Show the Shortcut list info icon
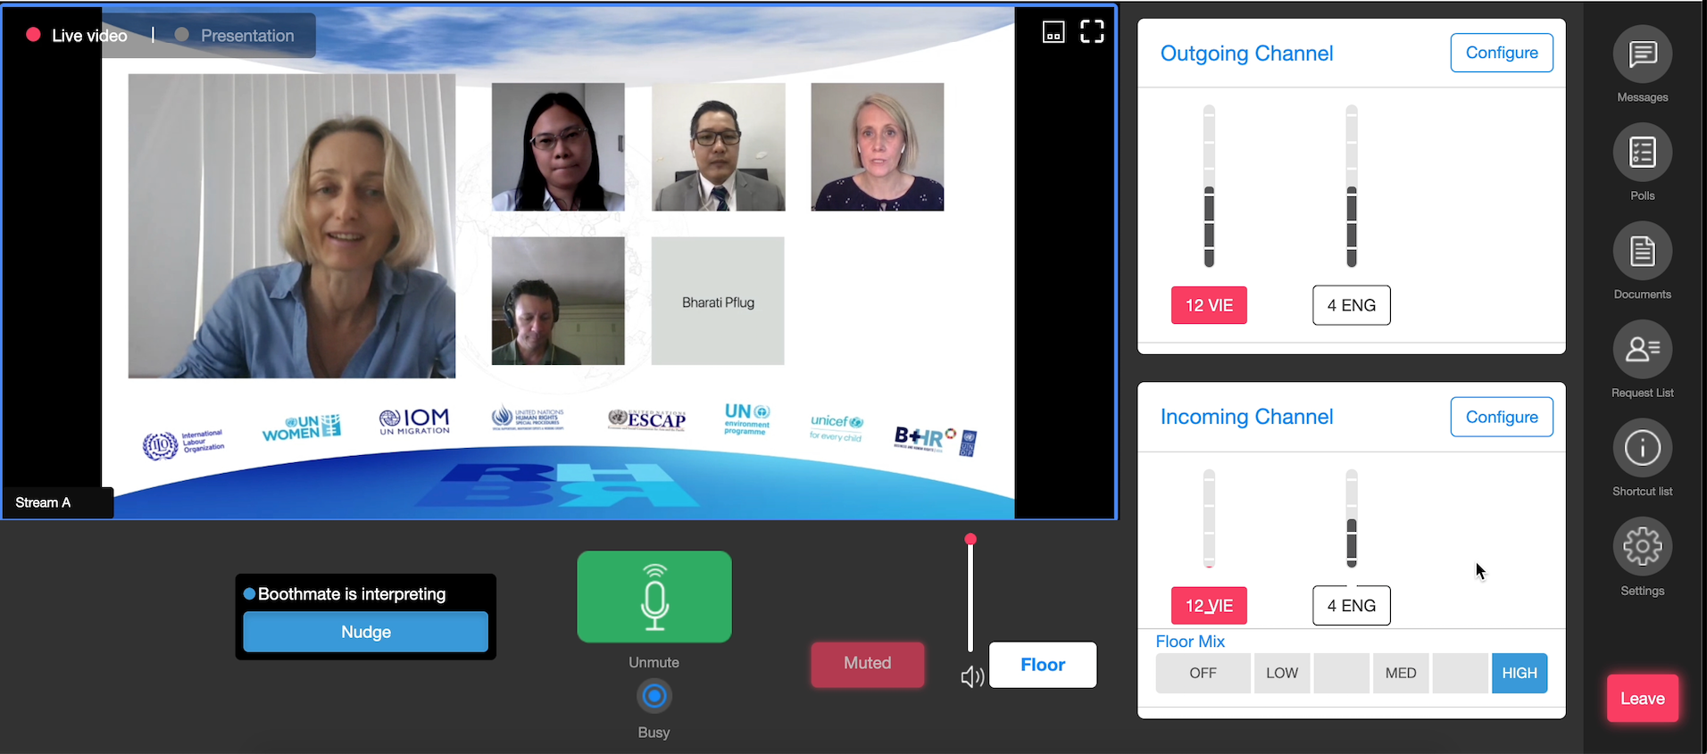The width and height of the screenshot is (1707, 754). click(x=1642, y=448)
